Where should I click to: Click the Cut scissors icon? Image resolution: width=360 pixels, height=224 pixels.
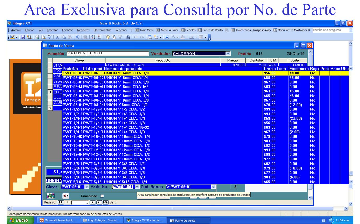58,38
